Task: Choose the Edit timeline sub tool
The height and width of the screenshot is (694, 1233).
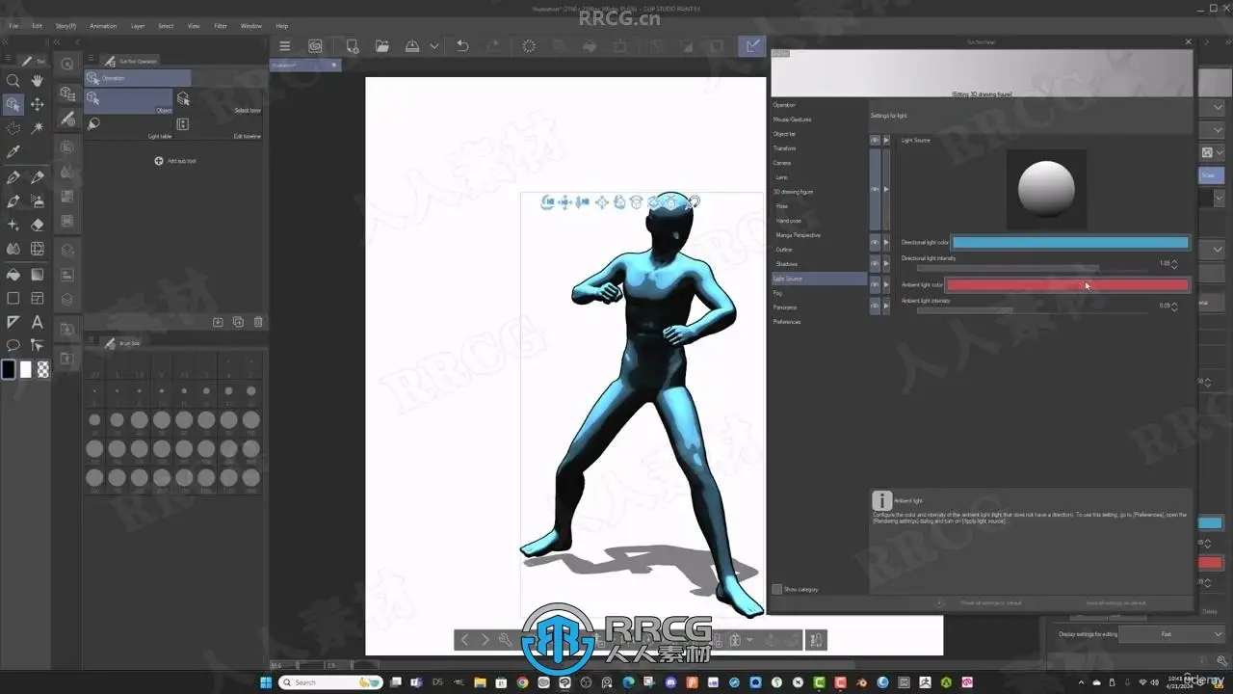Action: pyautogui.click(x=218, y=127)
